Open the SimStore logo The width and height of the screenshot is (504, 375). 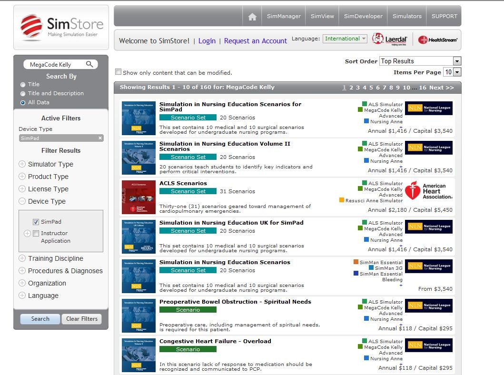click(x=61, y=27)
